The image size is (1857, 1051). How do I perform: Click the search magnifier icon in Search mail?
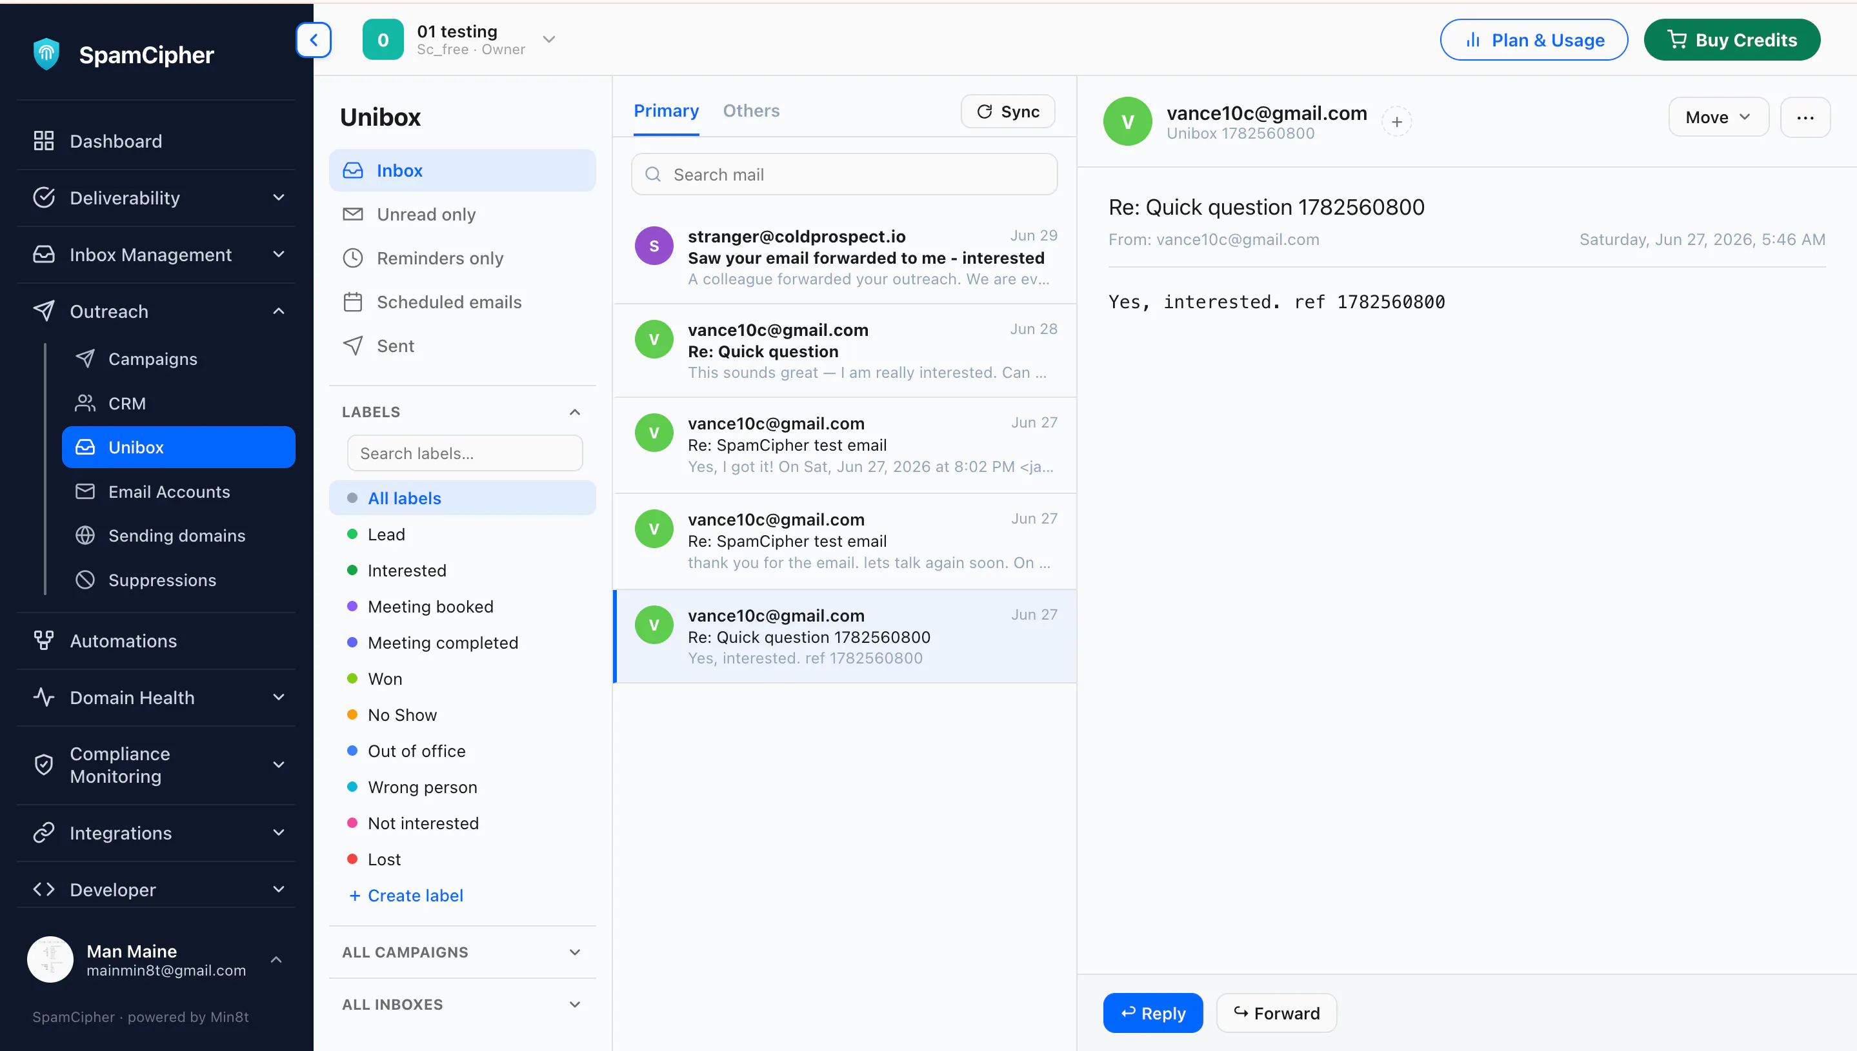click(x=653, y=175)
